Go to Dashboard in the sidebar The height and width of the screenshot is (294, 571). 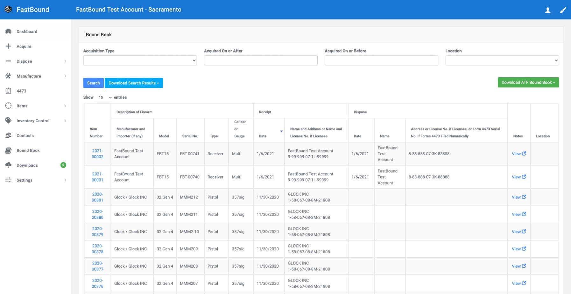[x=27, y=31]
